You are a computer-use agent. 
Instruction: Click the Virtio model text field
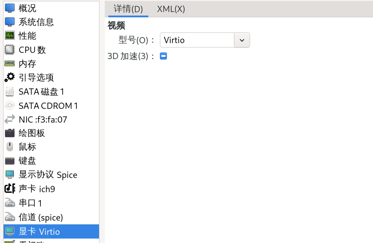click(x=197, y=40)
